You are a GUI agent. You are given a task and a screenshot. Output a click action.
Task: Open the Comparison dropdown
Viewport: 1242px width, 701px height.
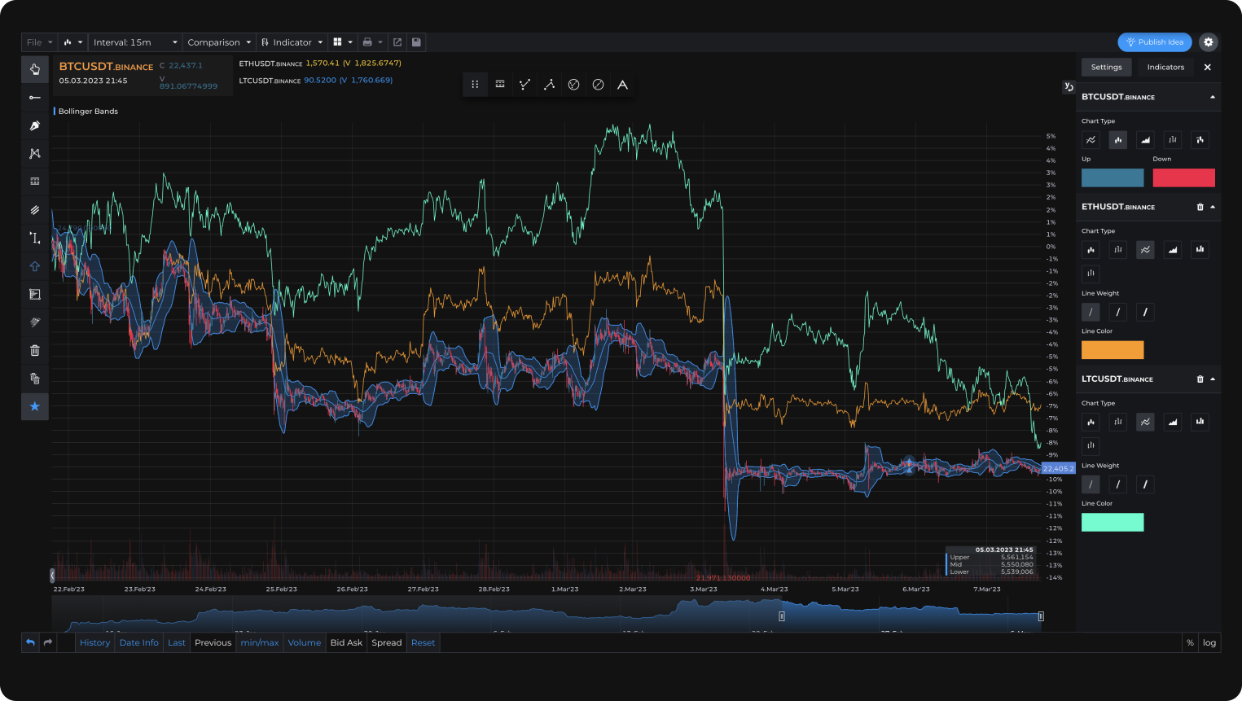219,42
